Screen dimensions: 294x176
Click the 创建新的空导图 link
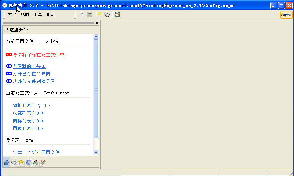pyautogui.click(x=29, y=66)
